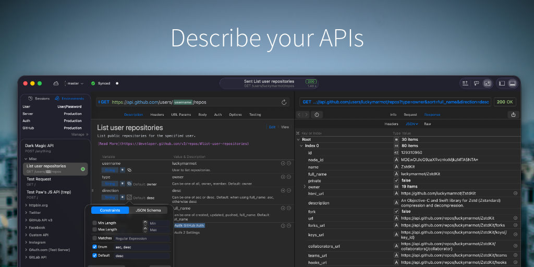Uncheck the Default checkbox in constraints popup
The width and height of the screenshot is (534, 267).
[95, 256]
